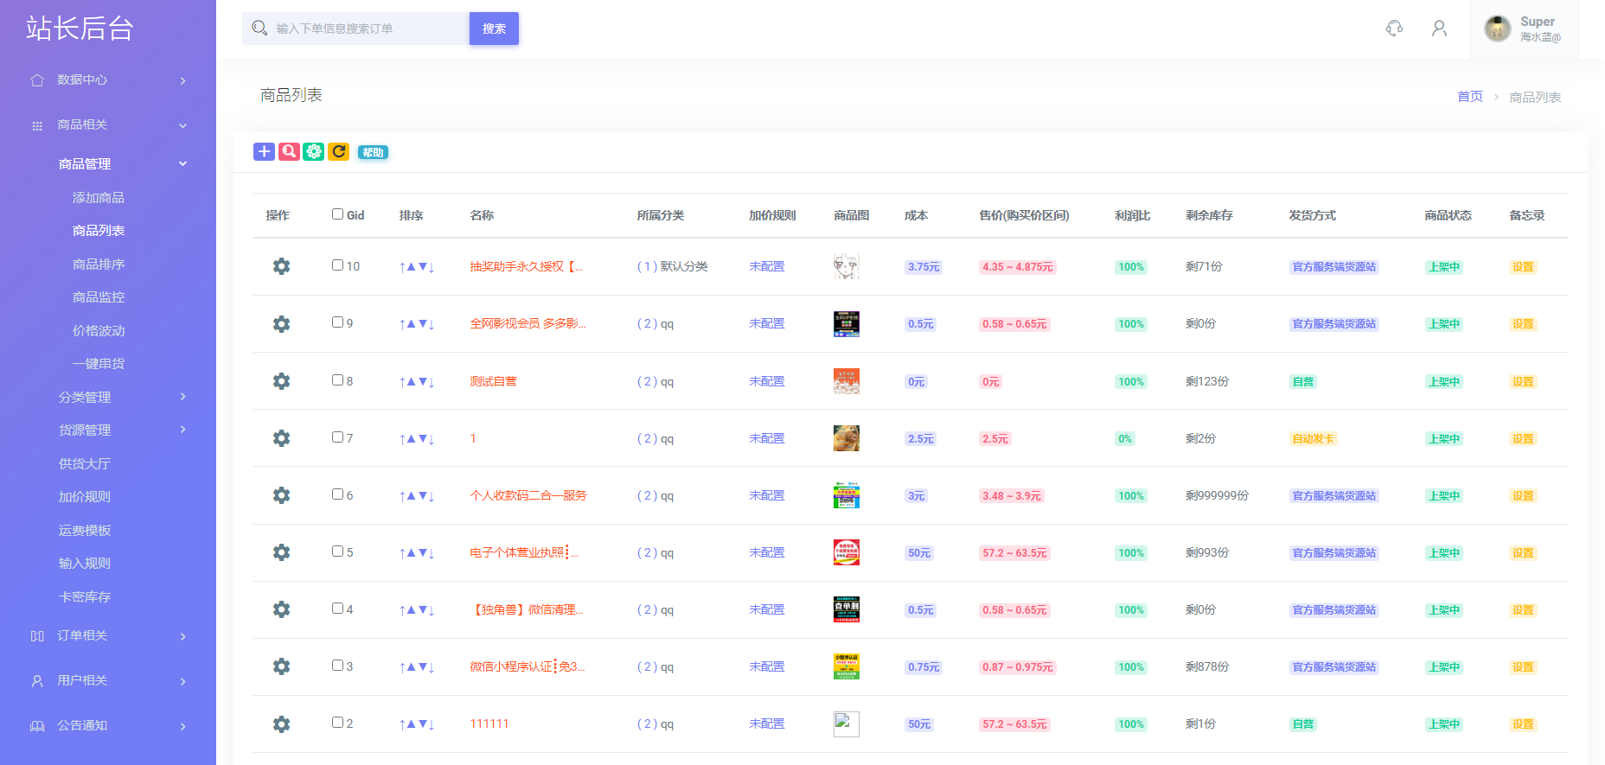This screenshot has width=1605, height=765.
Task: Open the headset customer service icon
Action: pos(1394,29)
